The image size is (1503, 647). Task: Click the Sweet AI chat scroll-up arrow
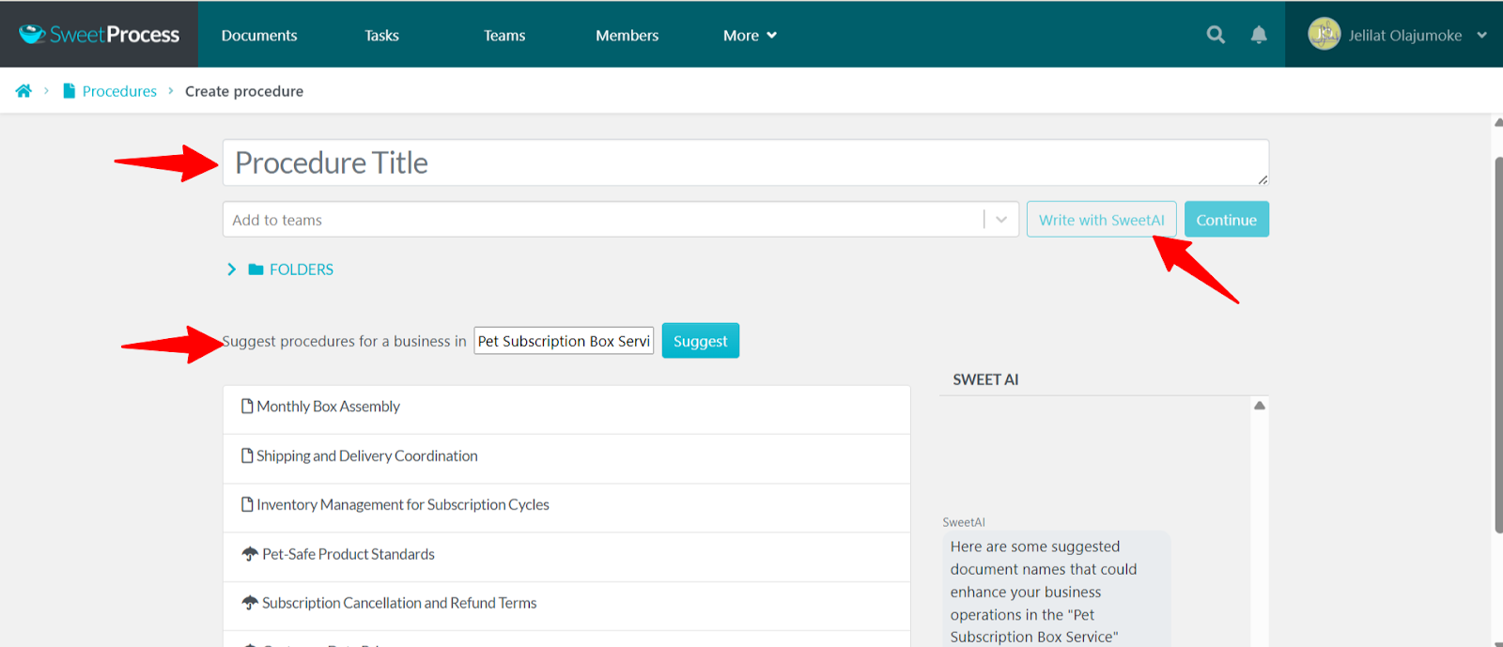pyautogui.click(x=1260, y=406)
